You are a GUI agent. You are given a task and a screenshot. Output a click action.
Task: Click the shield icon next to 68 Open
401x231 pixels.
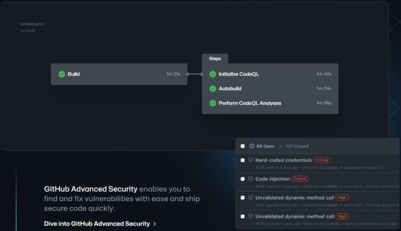[x=252, y=146]
